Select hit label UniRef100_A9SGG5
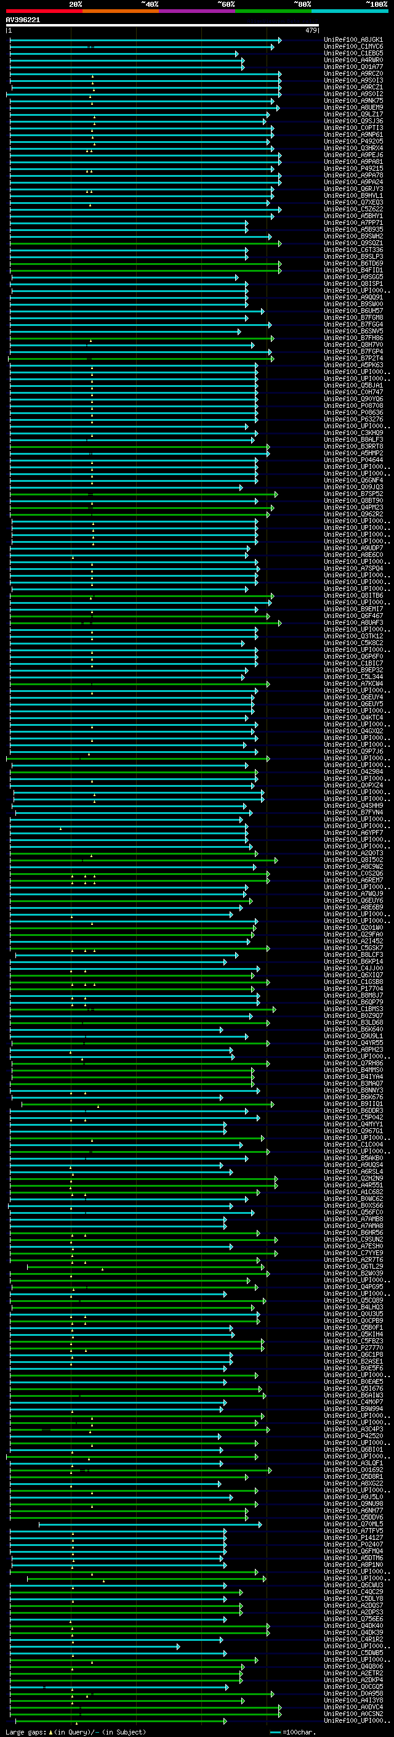Viewport: 394px width, 1737px height. point(353,277)
